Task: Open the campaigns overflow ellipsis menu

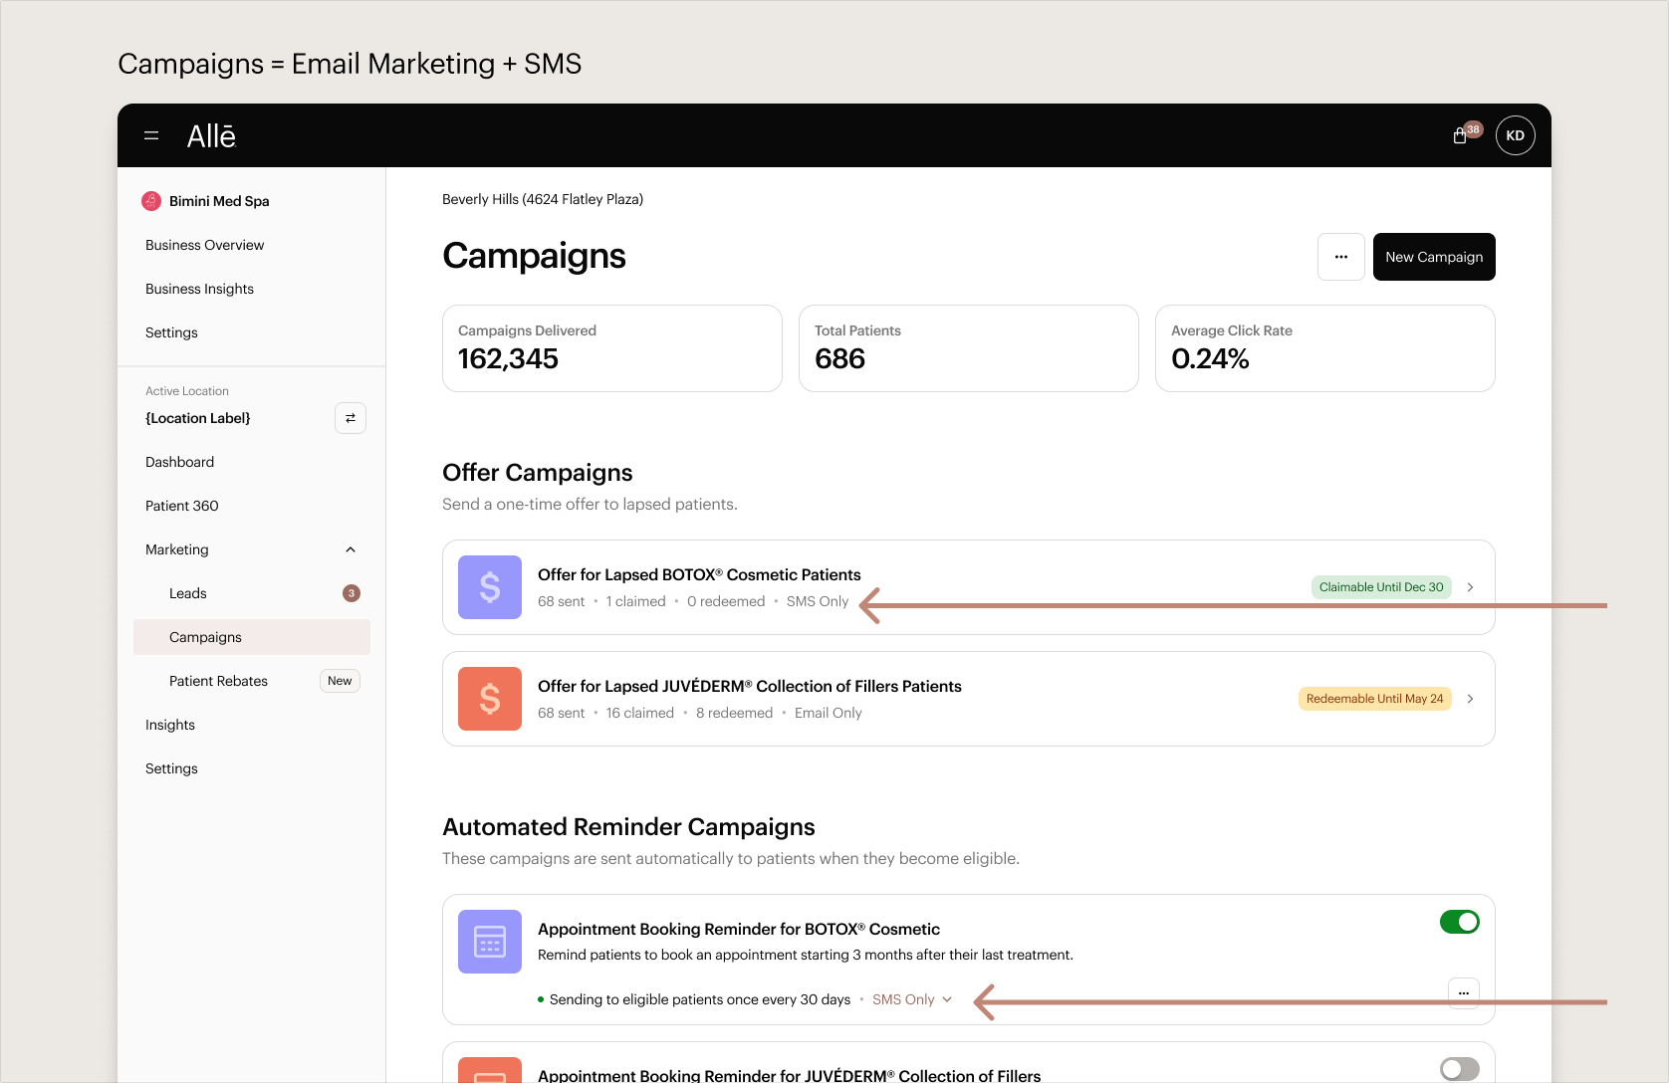Action: point(1340,257)
